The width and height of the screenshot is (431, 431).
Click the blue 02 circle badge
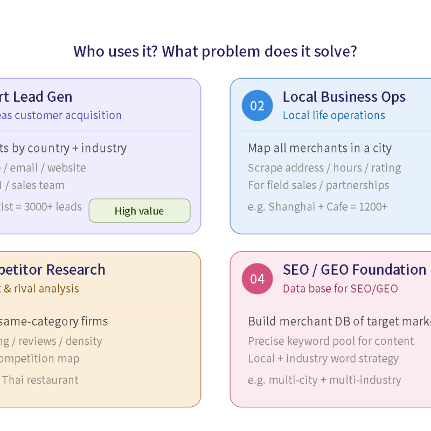point(257,106)
